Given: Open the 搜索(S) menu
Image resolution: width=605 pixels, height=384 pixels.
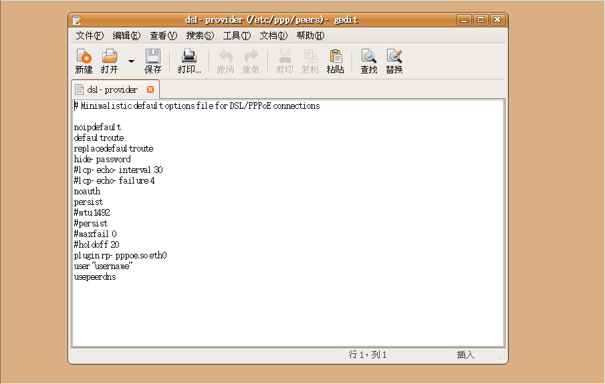Looking at the screenshot, I should pyautogui.click(x=200, y=35).
